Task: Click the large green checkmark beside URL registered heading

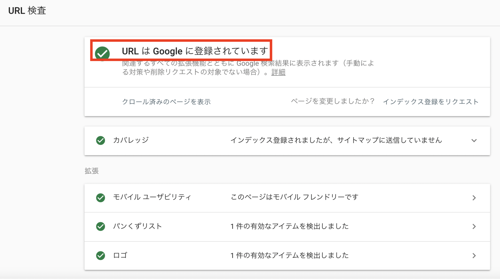Action: point(102,53)
